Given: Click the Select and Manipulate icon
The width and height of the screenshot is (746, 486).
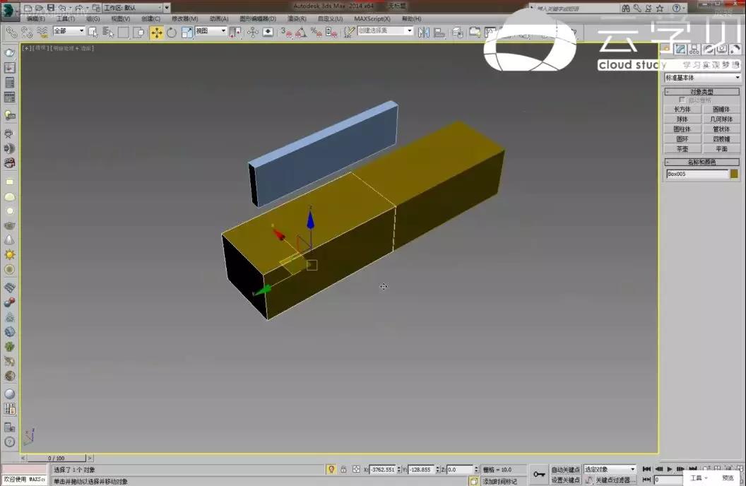Looking at the screenshot, I should tap(253, 32).
